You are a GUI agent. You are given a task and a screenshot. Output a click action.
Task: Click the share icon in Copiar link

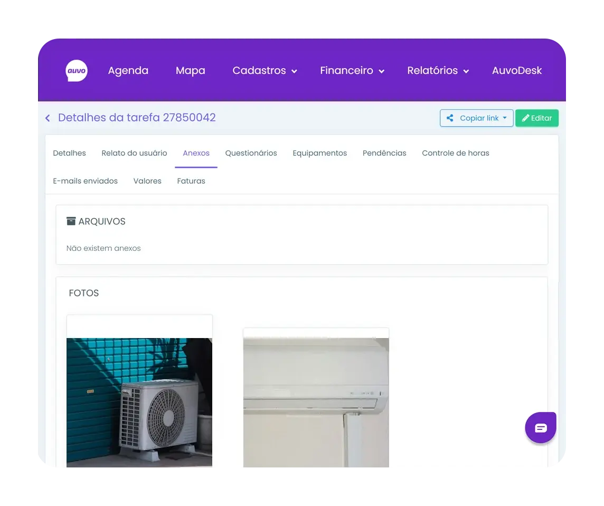click(449, 118)
